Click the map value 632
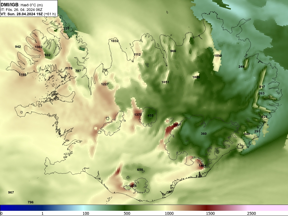 coord(48,55)
